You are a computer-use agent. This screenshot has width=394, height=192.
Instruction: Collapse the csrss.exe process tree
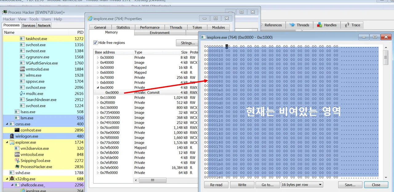click(7, 124)
